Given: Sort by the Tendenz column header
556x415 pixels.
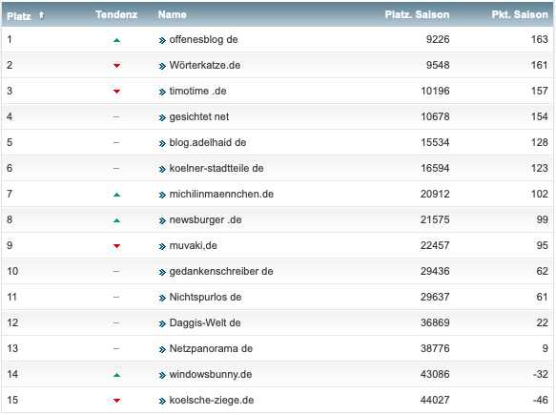Looking at the screenshot, I should click(x=116, y=14).
